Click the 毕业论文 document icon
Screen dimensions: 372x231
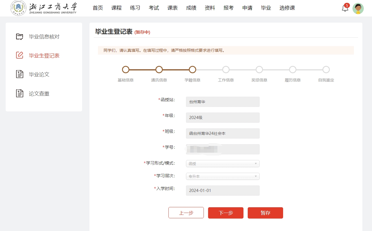pyautogui.click(x=20, y=74)
